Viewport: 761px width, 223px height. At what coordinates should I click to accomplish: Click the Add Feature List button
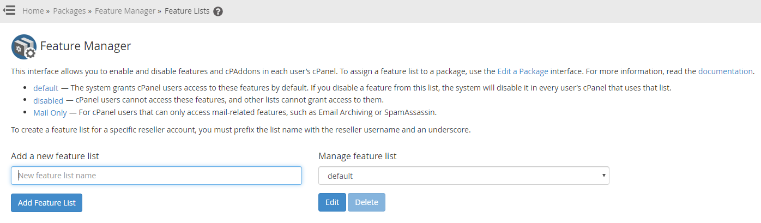pyautogui.click(x=46, y=203)
